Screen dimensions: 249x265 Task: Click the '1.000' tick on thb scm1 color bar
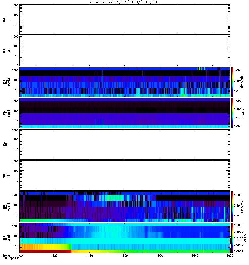[238, 101]
